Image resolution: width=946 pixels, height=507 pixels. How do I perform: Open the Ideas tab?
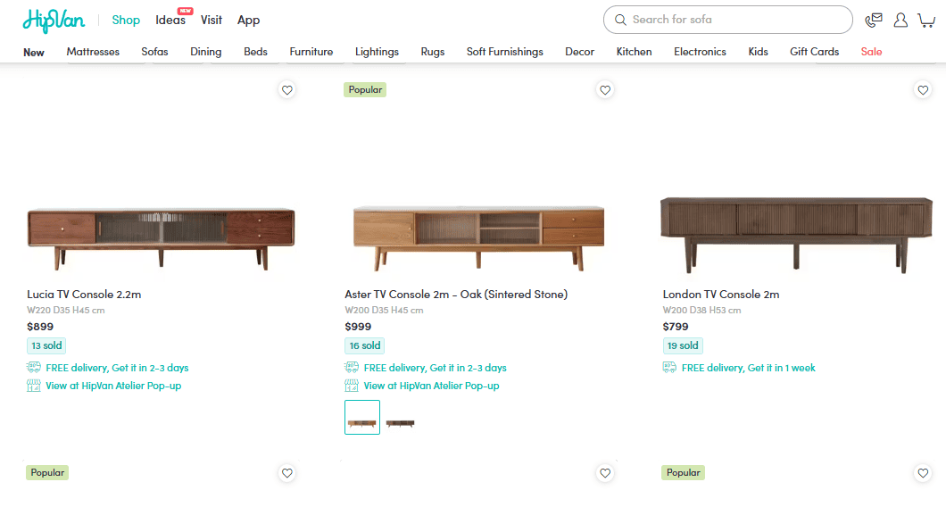pos(170,20)
